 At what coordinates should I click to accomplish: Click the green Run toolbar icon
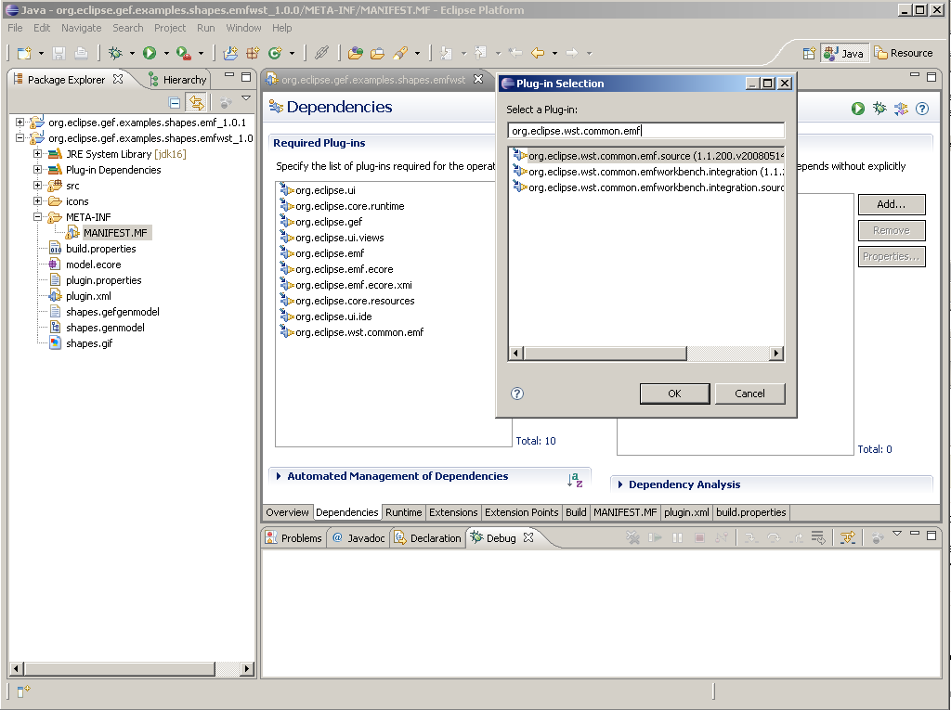[149, 54]
